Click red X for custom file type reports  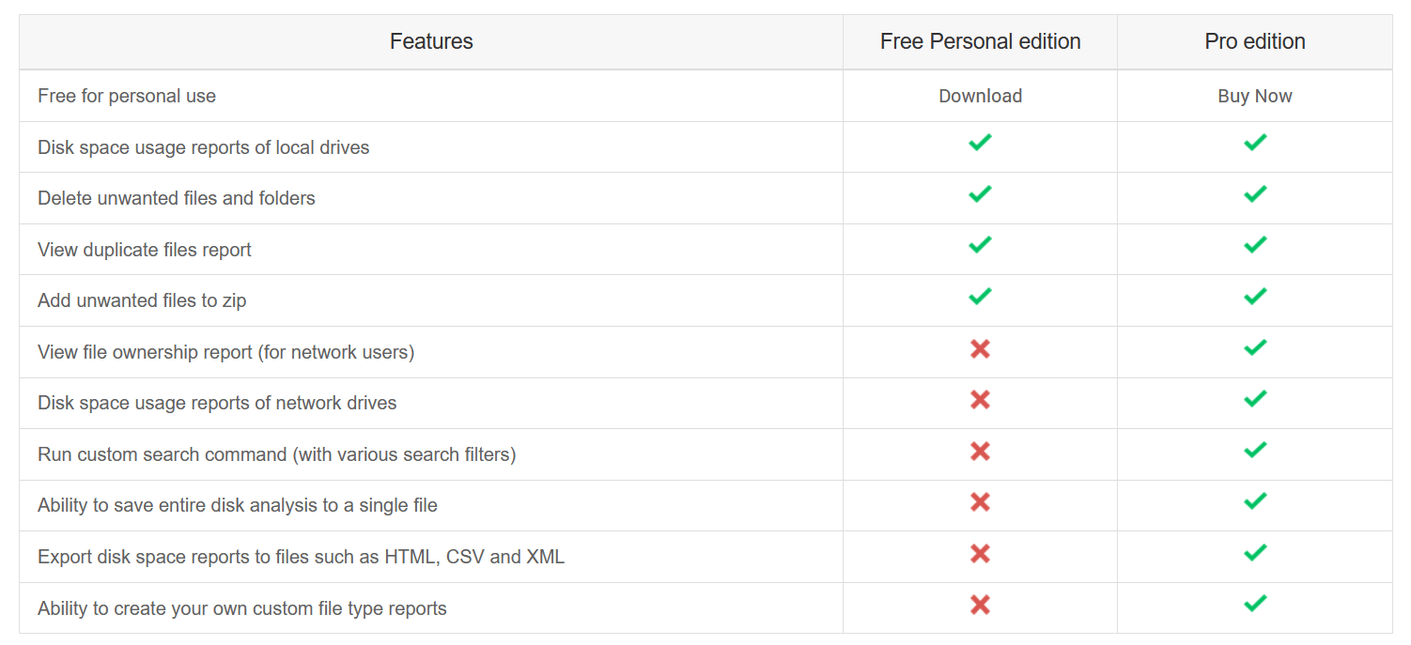980,606
